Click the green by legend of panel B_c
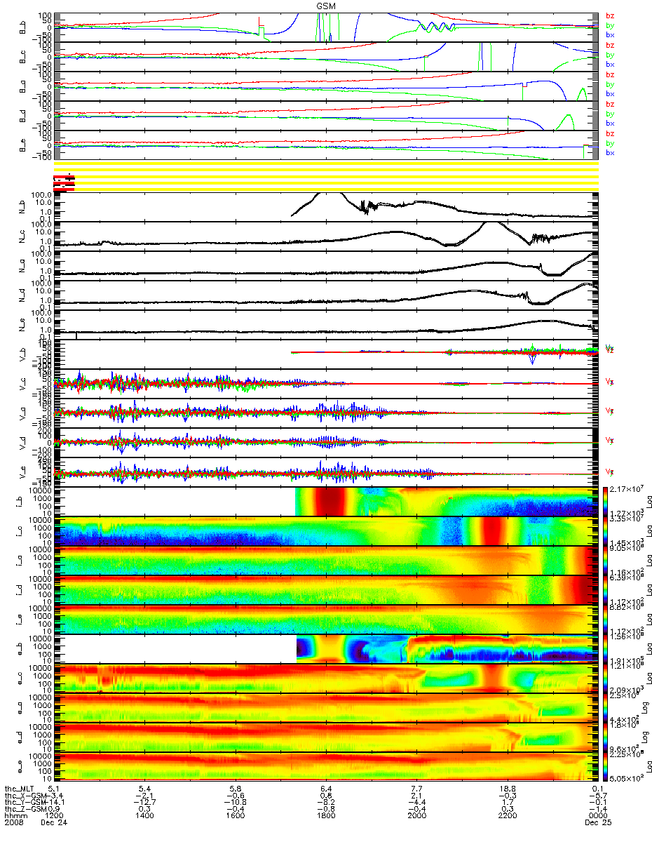 pos(610,55)
